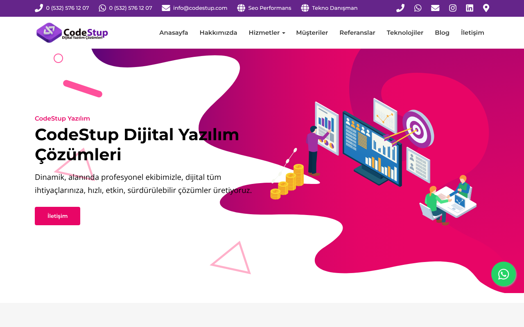This screenshot has width=524, height=327.
Task: Open the Referanslar menu item
Action: pos(357,33)
